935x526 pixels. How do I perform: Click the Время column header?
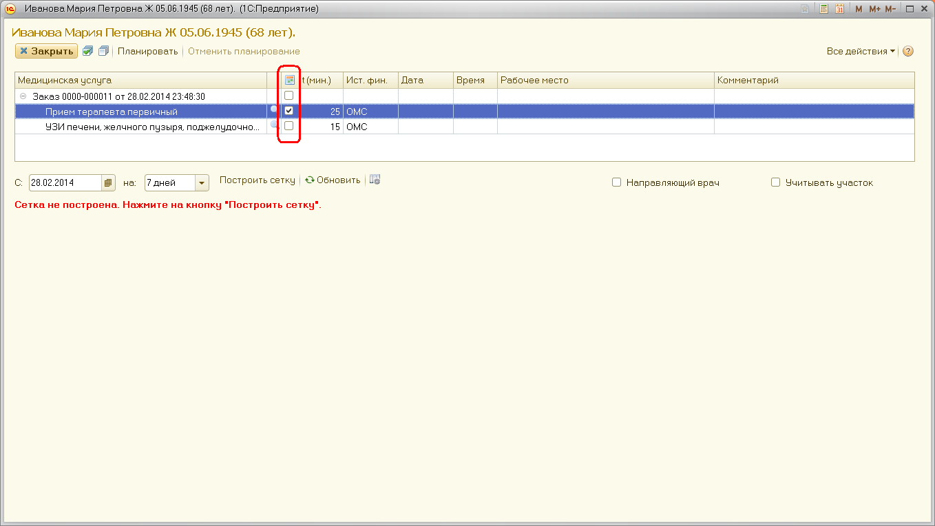pos(475,80)
